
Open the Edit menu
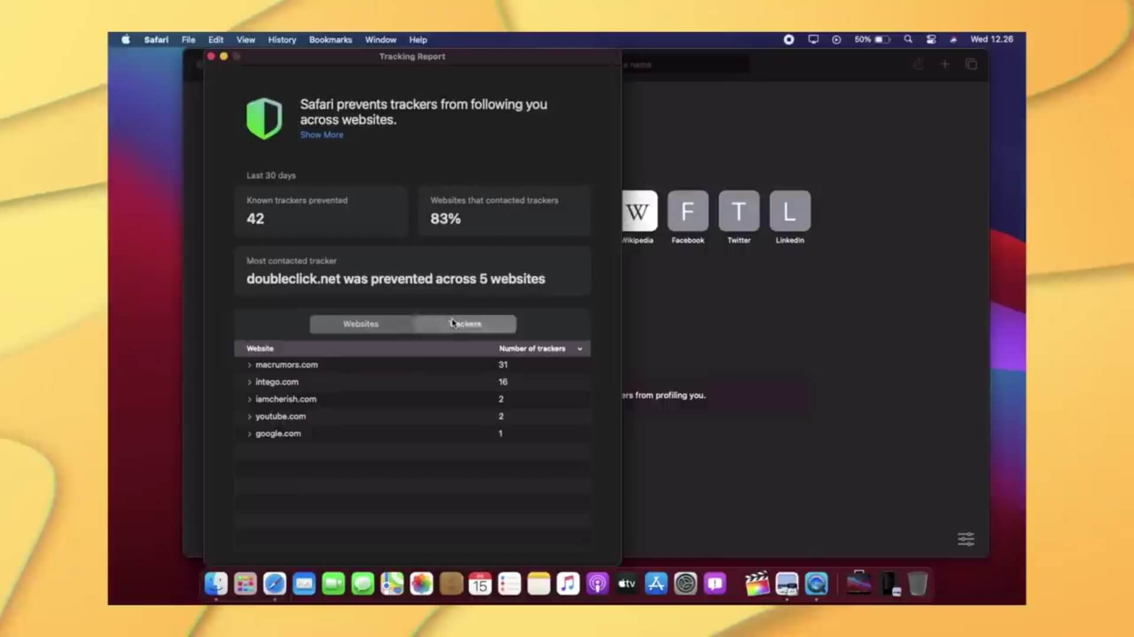(216, 40)
